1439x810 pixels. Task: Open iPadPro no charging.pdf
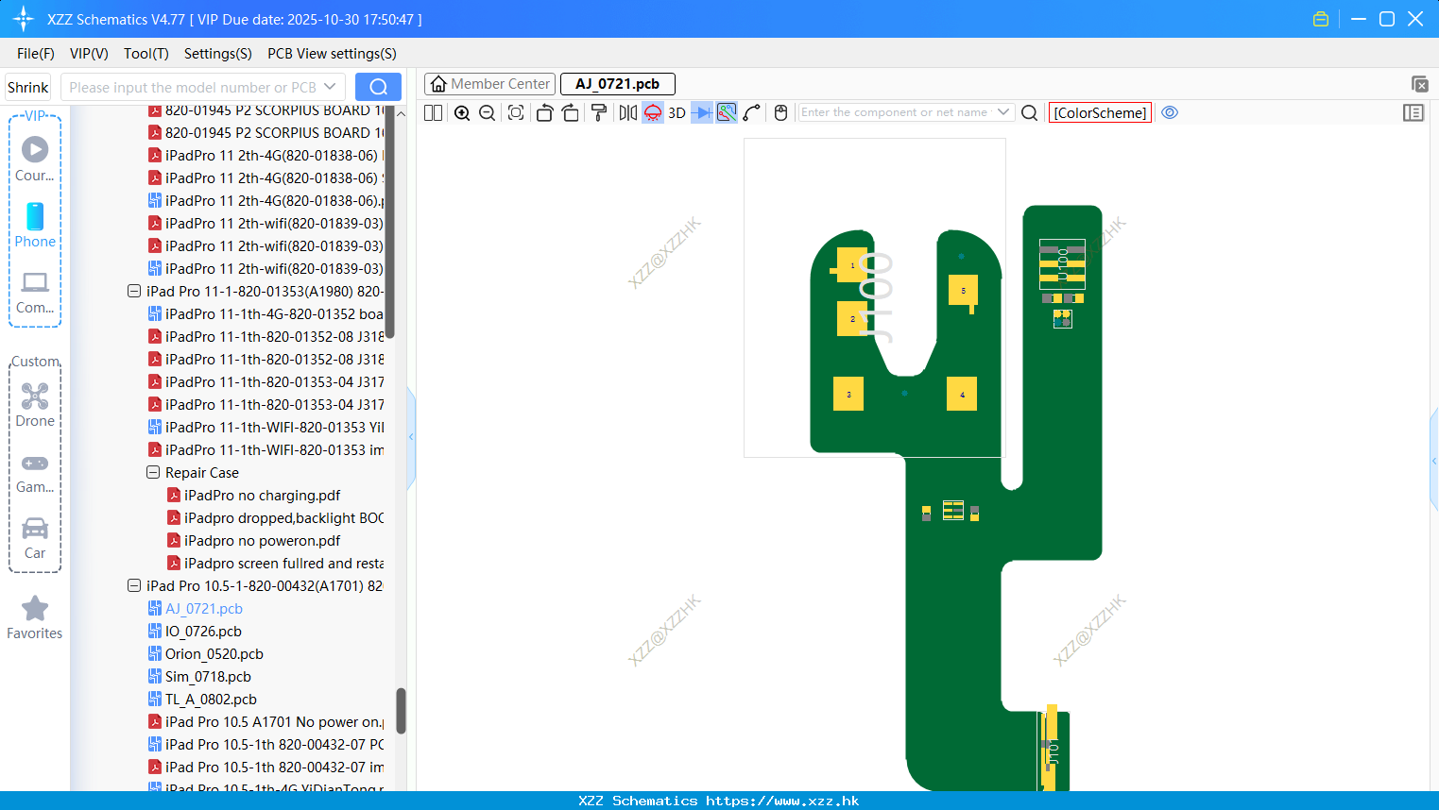point(262,495)
